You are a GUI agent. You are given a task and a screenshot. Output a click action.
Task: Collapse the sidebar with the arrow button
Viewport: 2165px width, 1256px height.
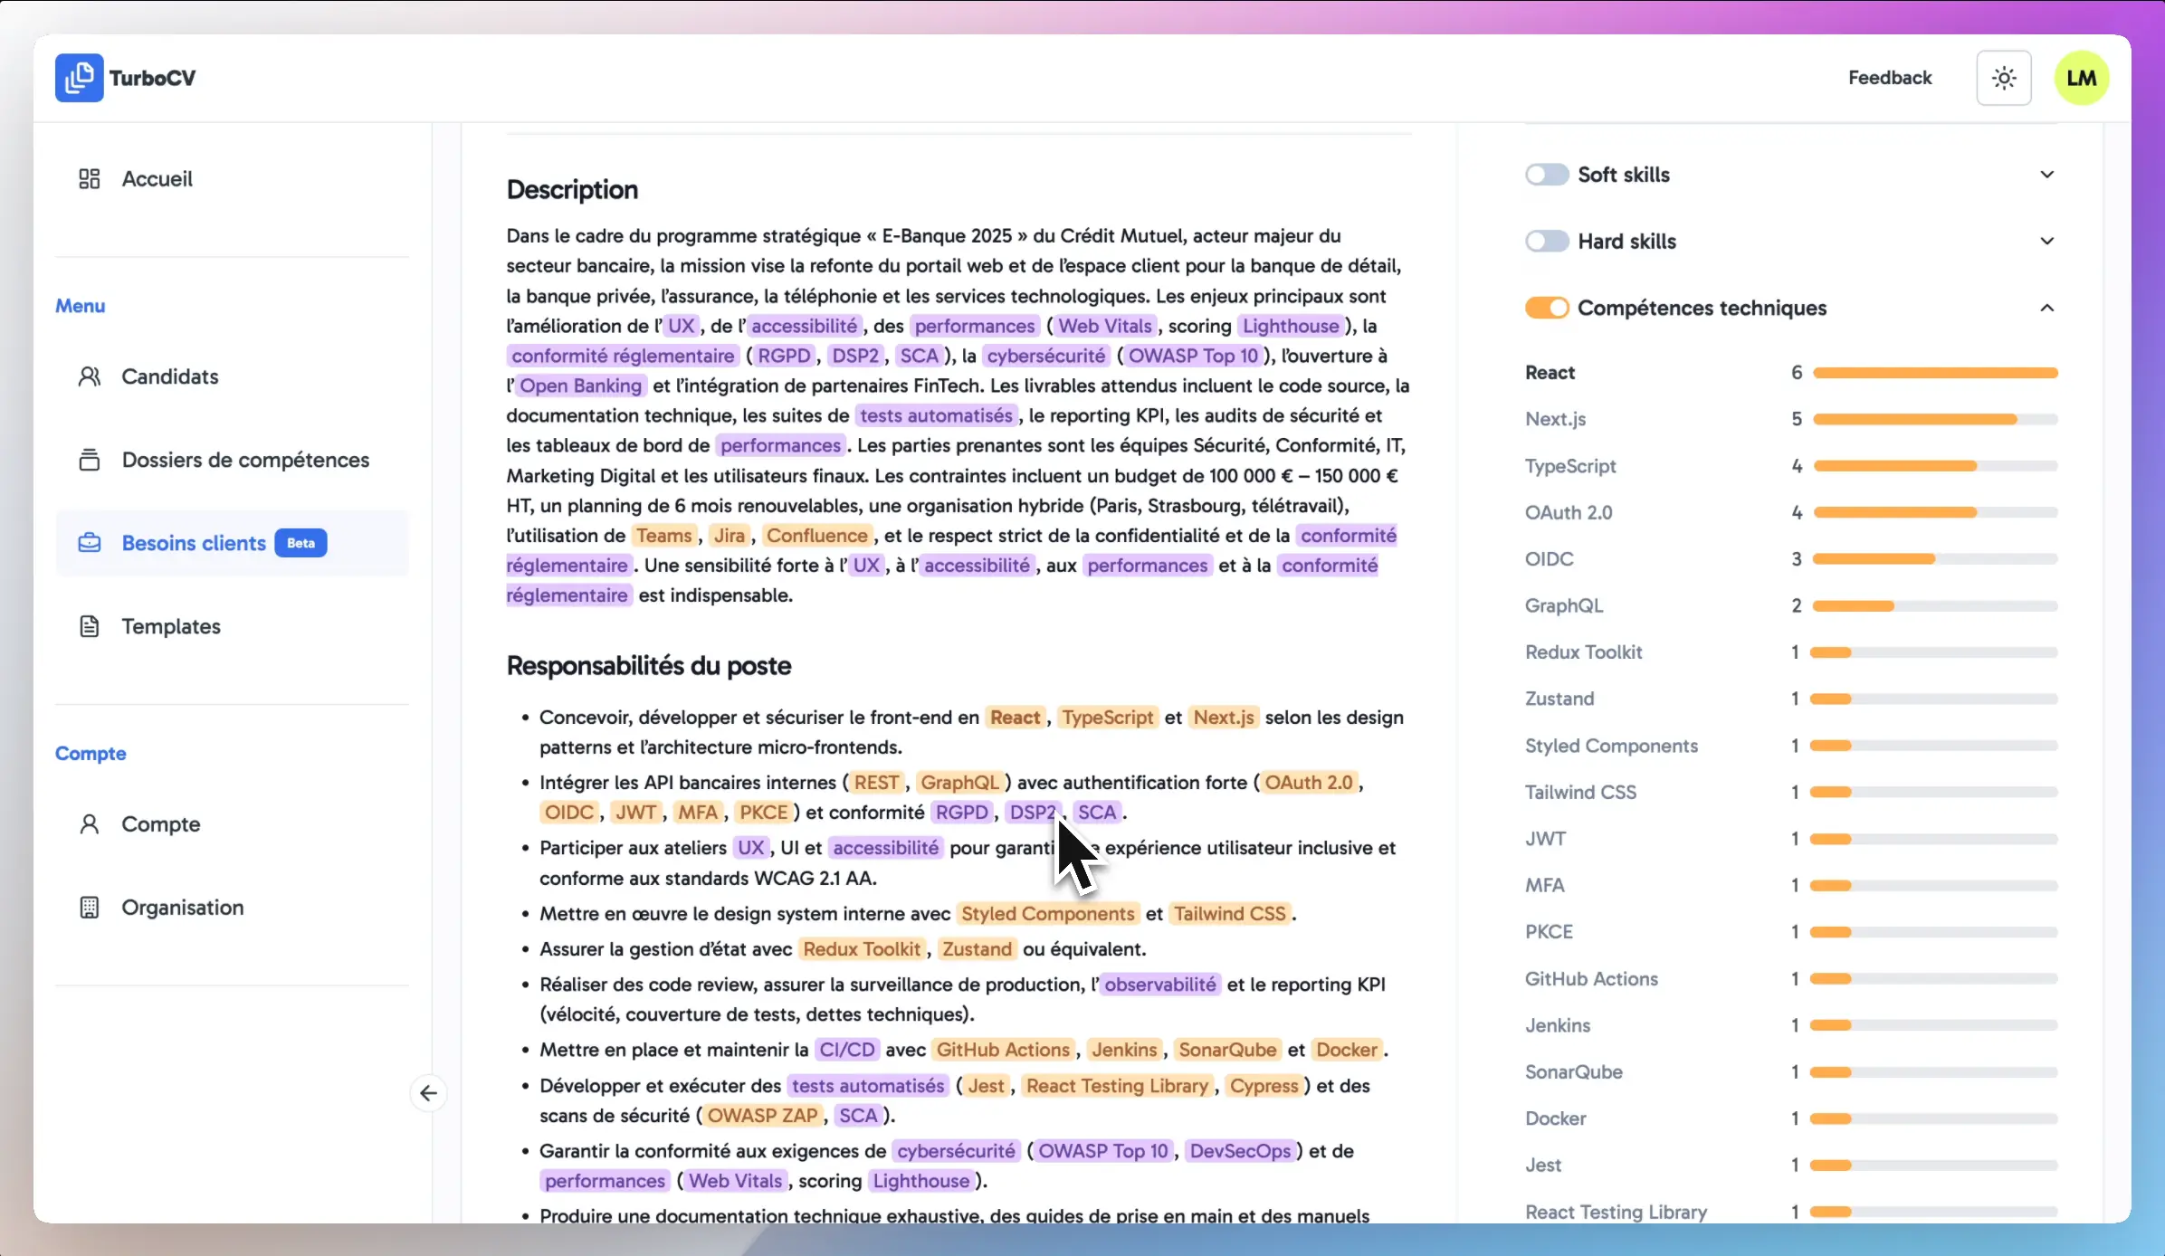[x=428, y=1093]
